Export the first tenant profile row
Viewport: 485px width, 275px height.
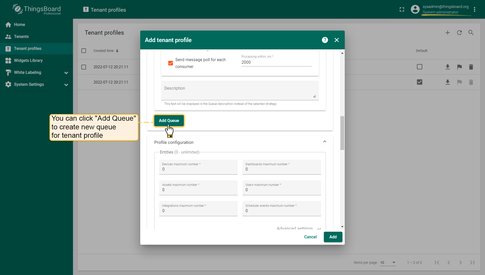448,67
